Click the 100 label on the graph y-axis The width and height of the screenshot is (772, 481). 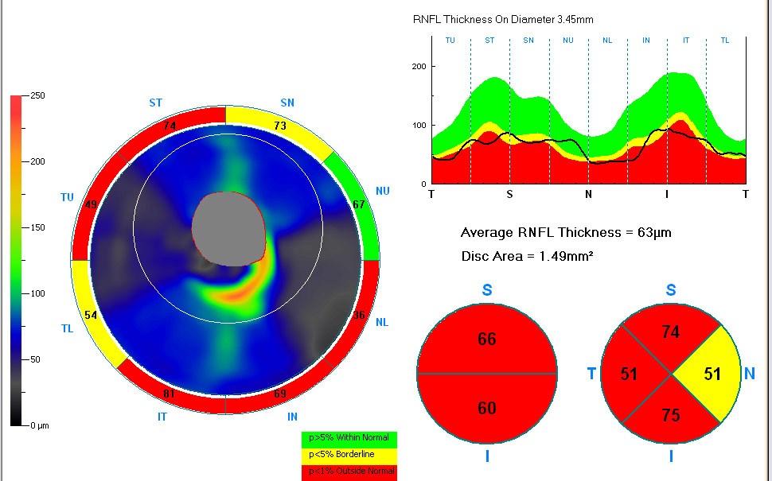click(419, 126)
